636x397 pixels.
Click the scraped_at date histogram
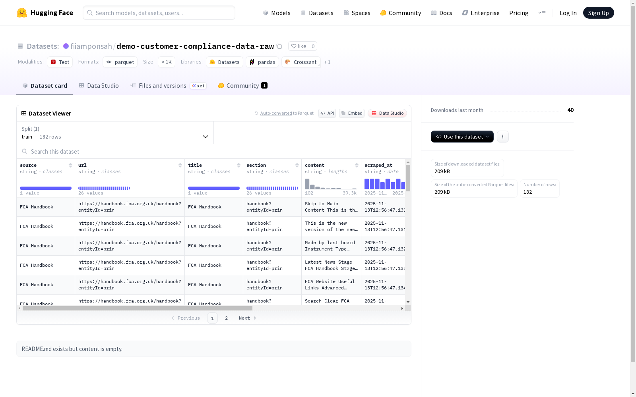(x=385, y=183)
